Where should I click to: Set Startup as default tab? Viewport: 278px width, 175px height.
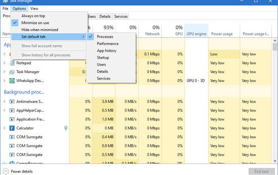(x=111, y=58)
